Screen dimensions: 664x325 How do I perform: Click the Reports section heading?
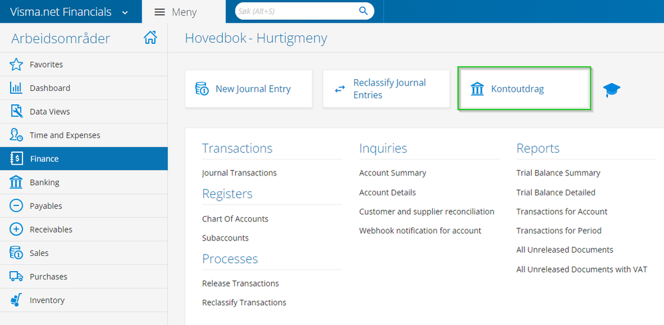(538, 148)
